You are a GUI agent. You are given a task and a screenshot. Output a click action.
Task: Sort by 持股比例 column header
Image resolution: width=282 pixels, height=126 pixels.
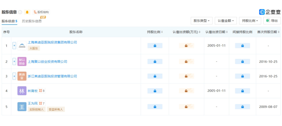click(155, 32)
